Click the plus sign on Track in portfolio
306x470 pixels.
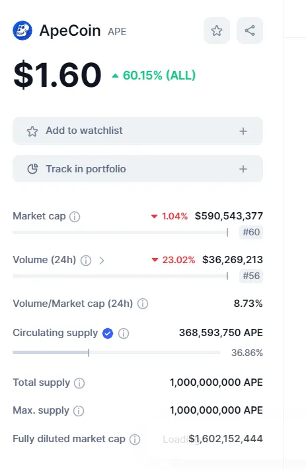pos(243,169)
